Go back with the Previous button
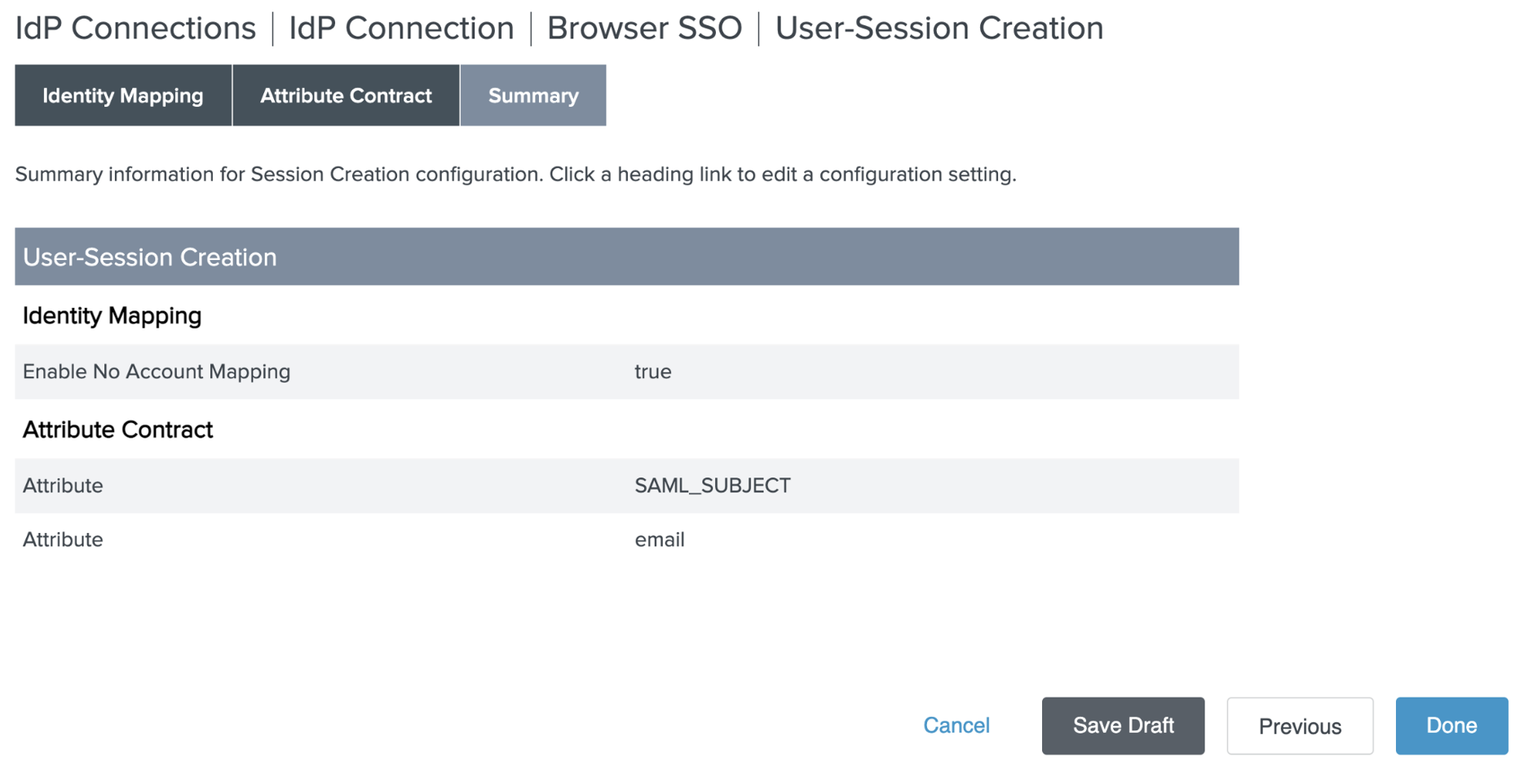Image resolution: width=1524 pixels, height=766 pixels. (1299, 725)
